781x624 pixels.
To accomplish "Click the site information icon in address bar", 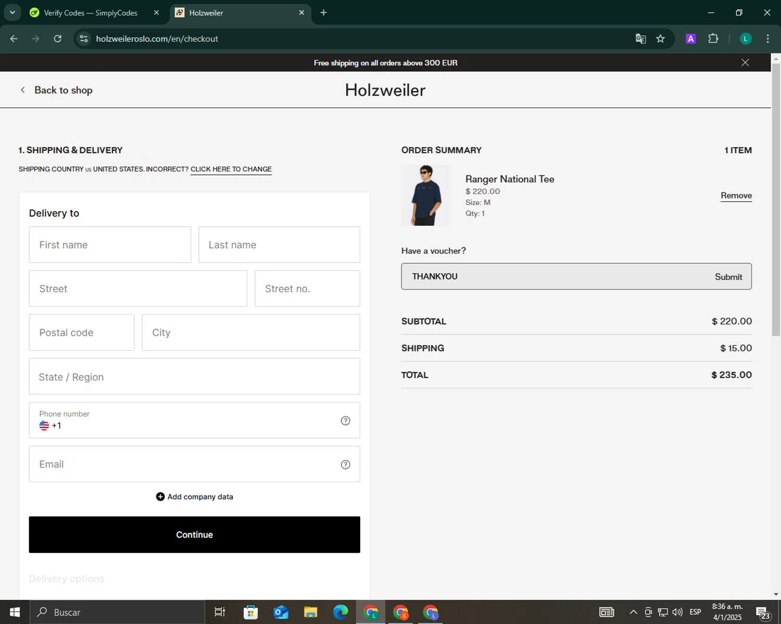I will click(x=84, y=38).
